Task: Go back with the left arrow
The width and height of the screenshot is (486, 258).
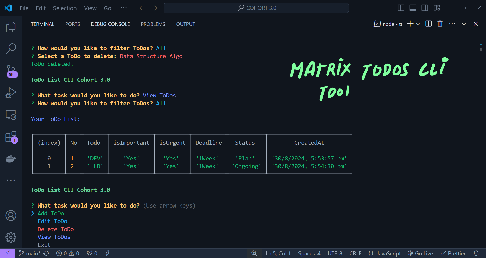Action: (142, 8)
